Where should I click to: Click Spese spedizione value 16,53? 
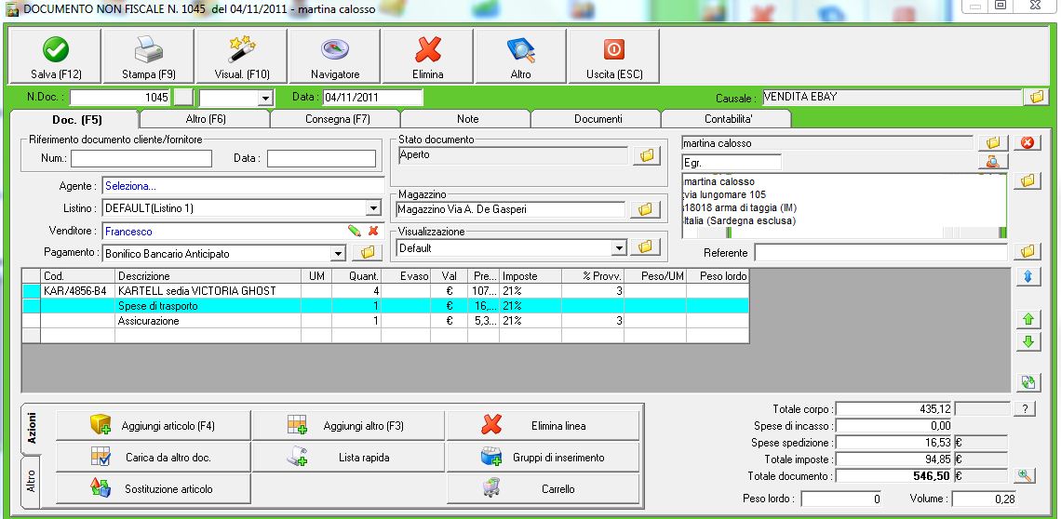(x=894, y=443)
